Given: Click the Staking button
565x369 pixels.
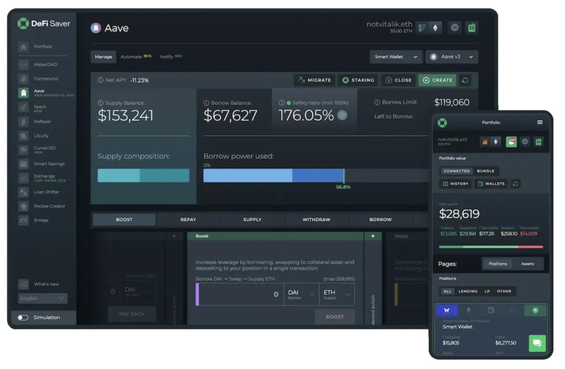Looking at the screenshot, I should coord(358,80).
